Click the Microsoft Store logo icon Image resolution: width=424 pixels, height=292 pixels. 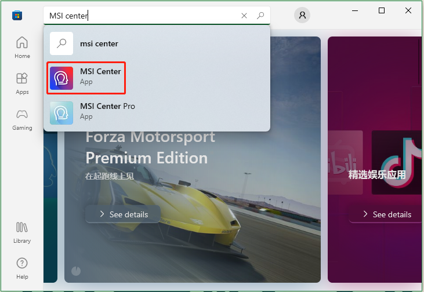[17, 16]
